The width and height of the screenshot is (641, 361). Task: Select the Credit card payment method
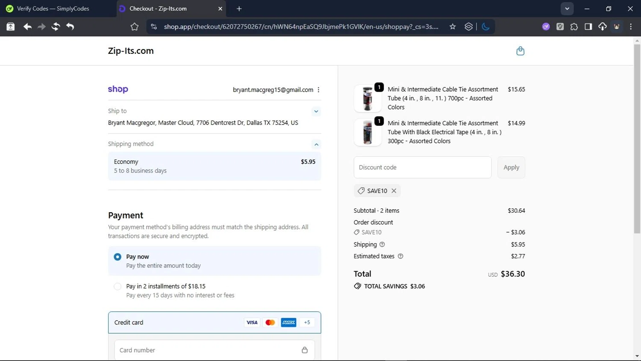(215, 323)
